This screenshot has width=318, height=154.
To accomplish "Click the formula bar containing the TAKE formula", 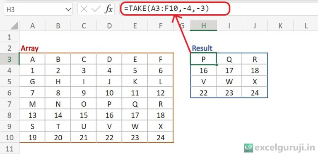I will click(x=219, y=9).
